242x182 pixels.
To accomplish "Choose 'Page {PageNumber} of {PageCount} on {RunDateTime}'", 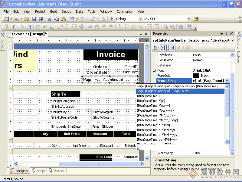I will (177, 86).
